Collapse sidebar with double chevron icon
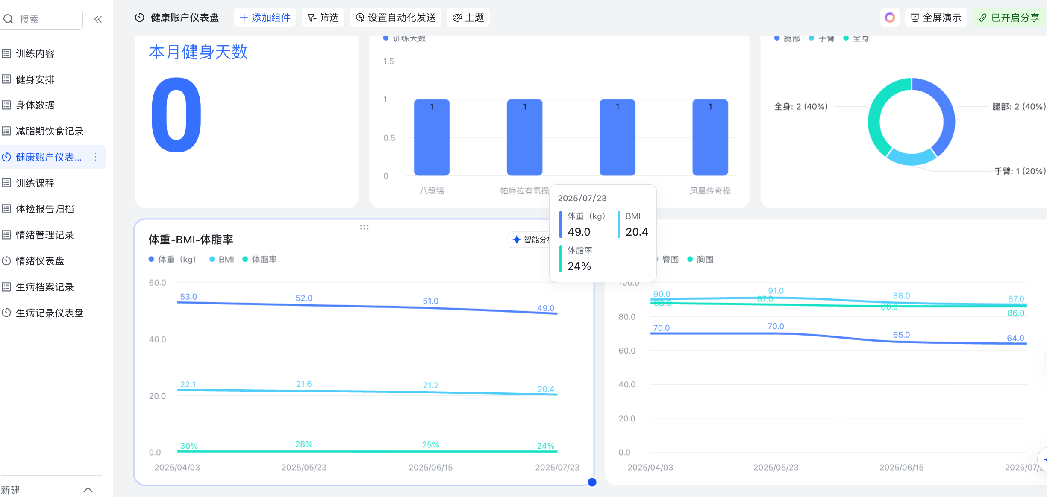 click(98, 19)
